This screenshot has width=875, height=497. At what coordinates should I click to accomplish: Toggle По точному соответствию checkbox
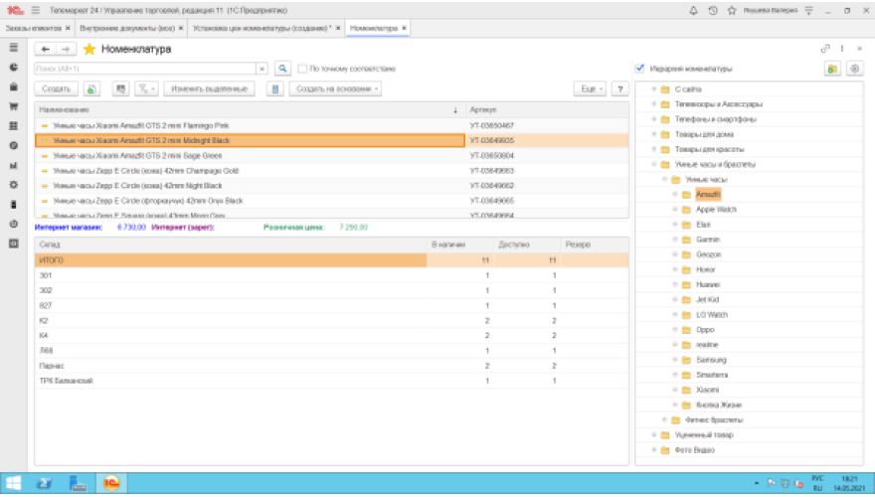click(302, 69)
